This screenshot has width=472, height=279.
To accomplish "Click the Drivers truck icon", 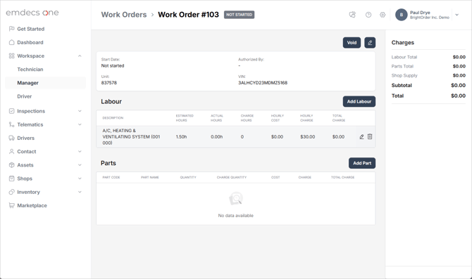I will tap(11, 138).
